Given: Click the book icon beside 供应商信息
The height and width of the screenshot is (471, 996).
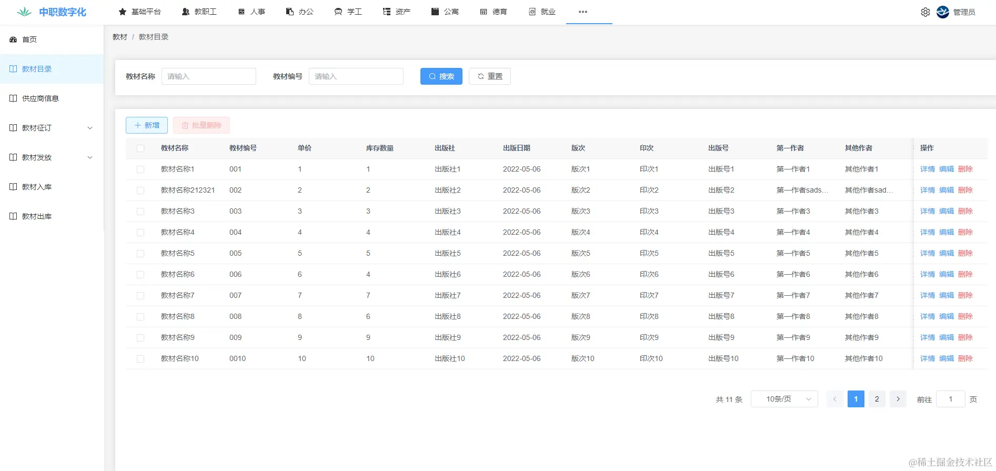Looking at the screenshot, I should [13, 98].
